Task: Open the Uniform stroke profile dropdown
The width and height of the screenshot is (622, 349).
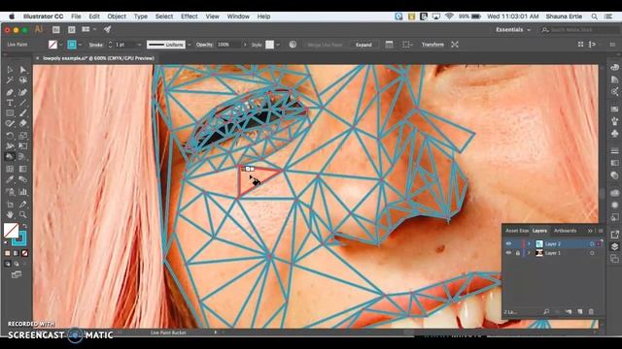Action: [x=190, y=45]
